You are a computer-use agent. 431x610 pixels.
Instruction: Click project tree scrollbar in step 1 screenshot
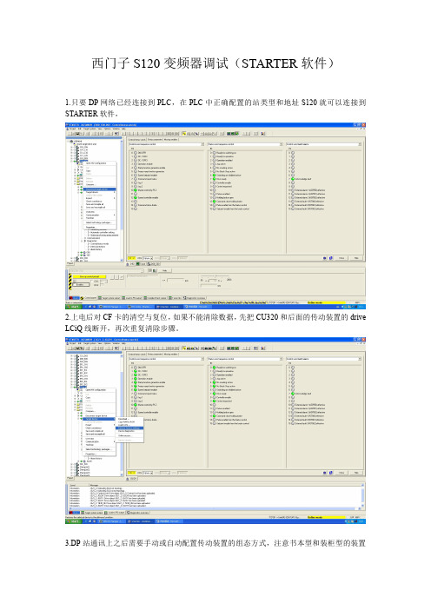click(x=122, y=200)
